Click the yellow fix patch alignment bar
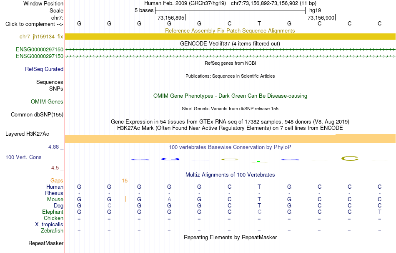Image resolution: width=396 pixels, height=253 pixels. point(230,36)
